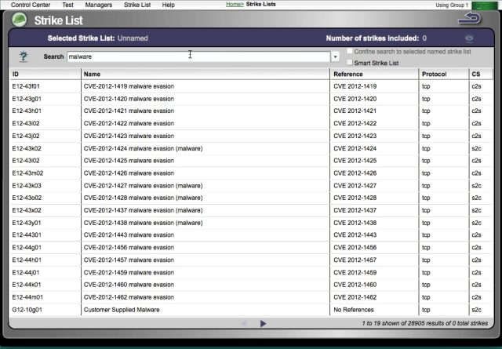The image size is (502, 349).
Task: Select row ID E12-43h01
Action: click(x=27, y=111)
